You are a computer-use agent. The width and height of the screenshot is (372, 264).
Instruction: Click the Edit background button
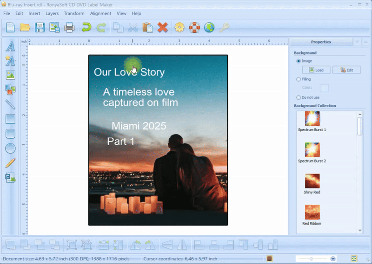coord(346,70)
